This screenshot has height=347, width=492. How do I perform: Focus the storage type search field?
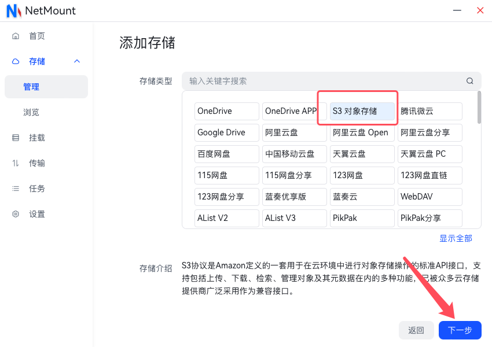(331, 81)
